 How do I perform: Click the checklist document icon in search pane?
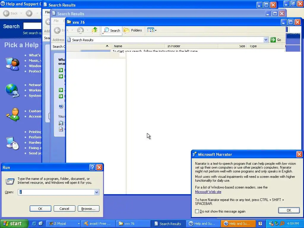(61, 129)
